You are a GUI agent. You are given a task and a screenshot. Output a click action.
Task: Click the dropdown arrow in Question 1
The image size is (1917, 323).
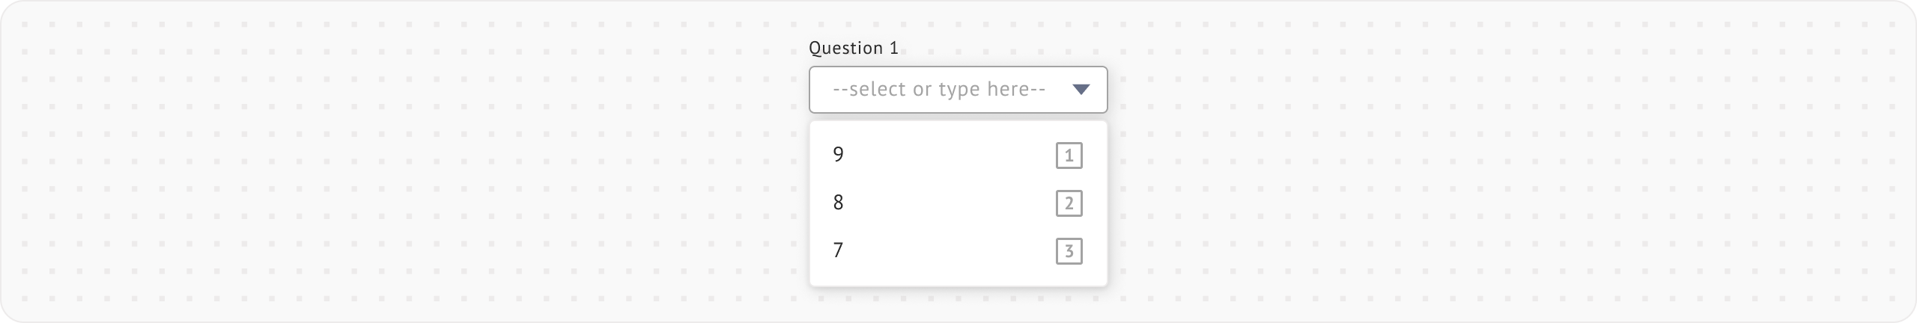click(1081, 90)
